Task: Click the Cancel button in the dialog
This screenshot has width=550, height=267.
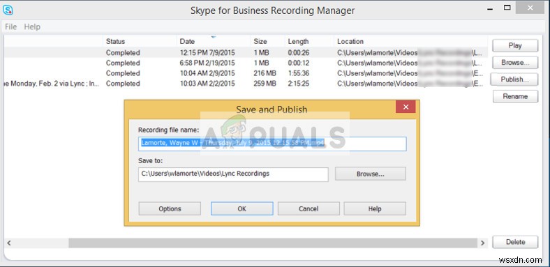Action: coord(309,208)
